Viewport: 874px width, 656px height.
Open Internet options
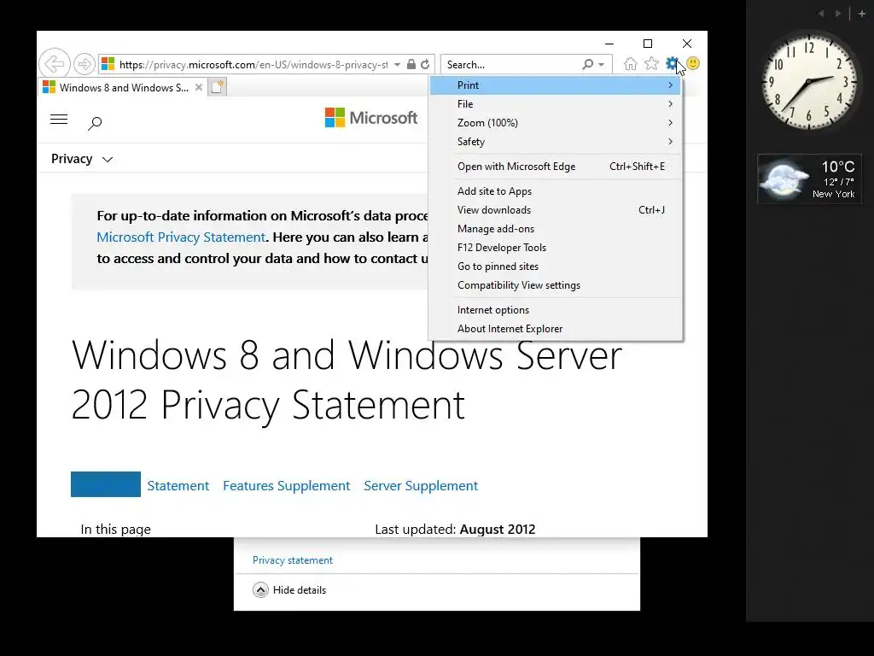(555, 309)
